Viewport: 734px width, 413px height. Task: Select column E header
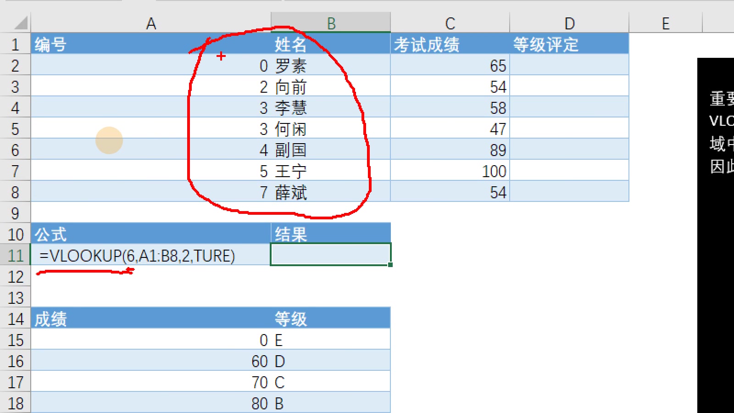pos(666,23)
